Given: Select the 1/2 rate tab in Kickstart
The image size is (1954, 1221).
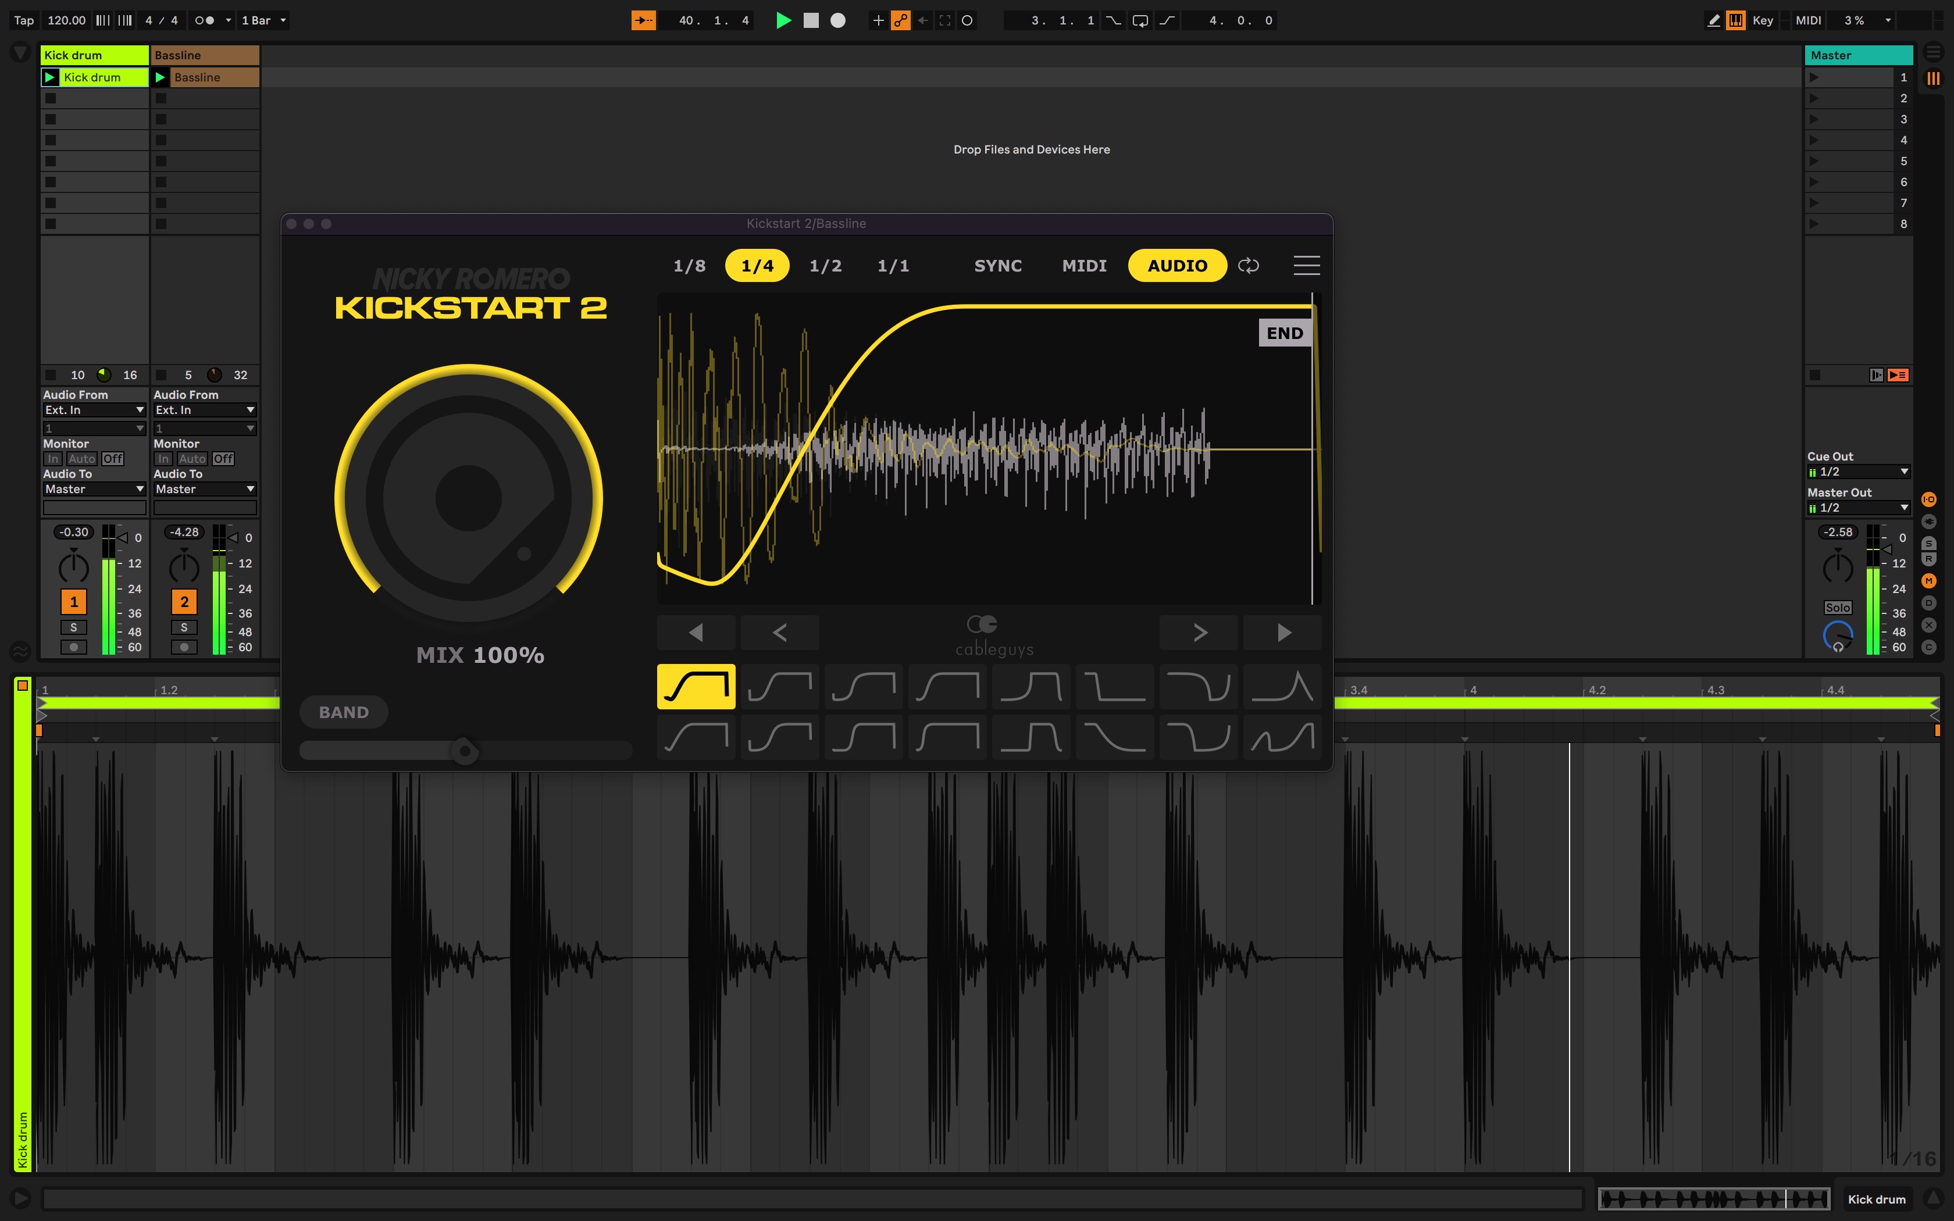Looking at the screenshot, I should tap(825, 266).
